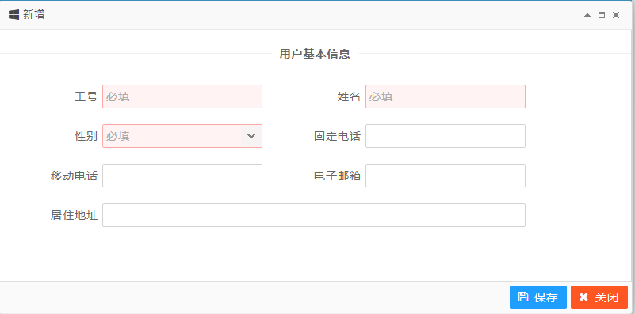Select the 居住地址 wide input field
635x314 pixels.
[314, 215]
